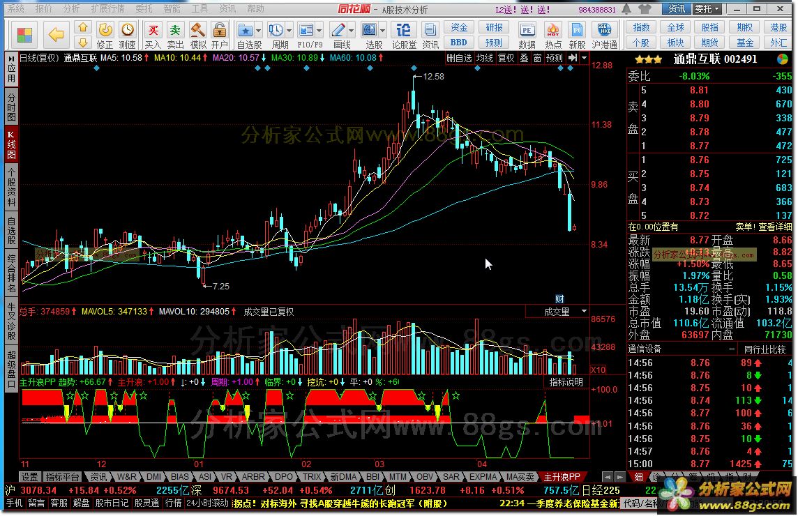Screen dimensions: 798x516
Task: Open the 报价 menu
Action: pyautogui.click(x=44, y=8)
